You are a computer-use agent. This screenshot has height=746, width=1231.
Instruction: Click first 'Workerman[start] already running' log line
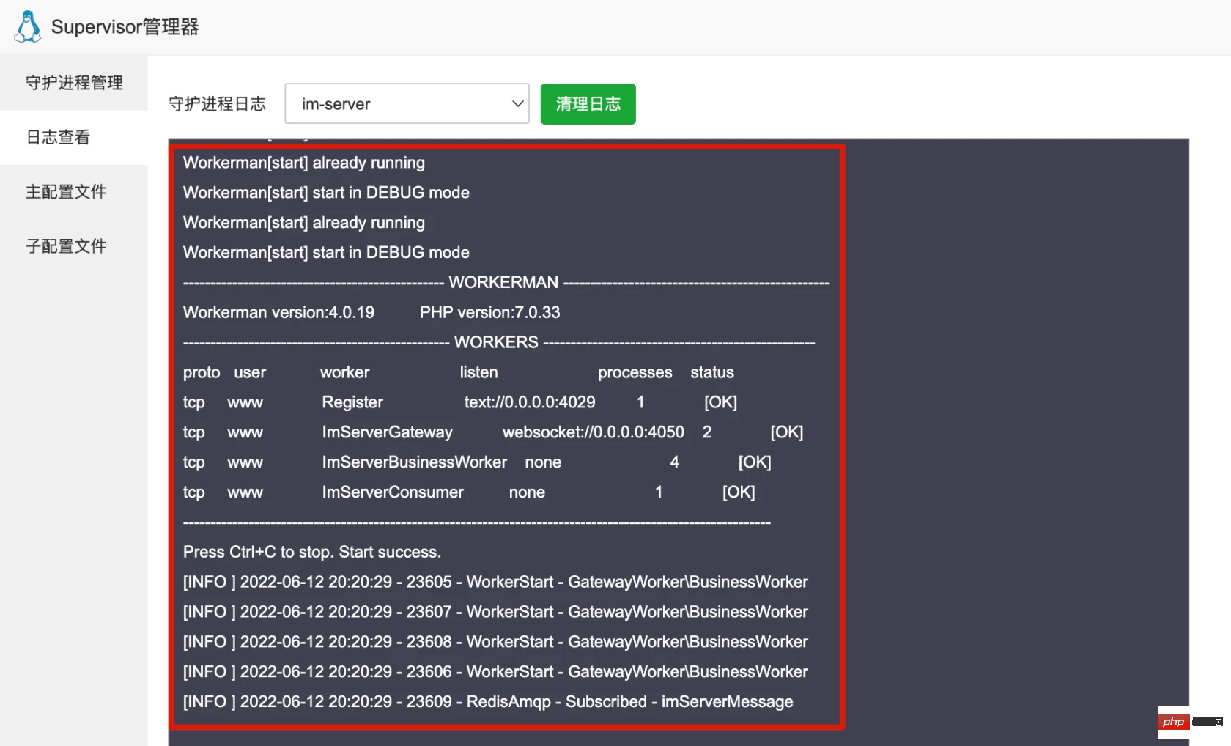303,163
